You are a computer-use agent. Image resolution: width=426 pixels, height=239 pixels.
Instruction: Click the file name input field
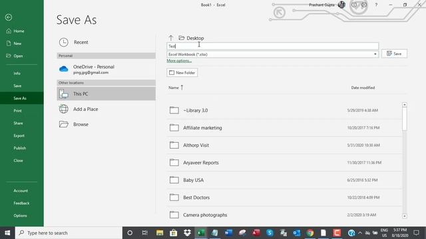click(272, 46)
